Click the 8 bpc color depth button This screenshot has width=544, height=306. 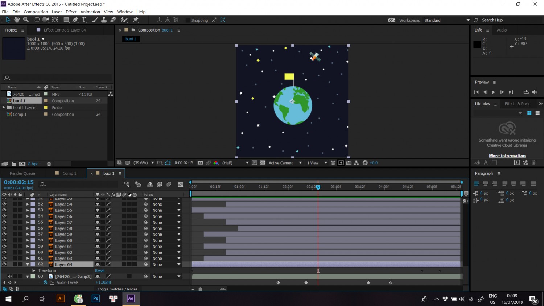(x=33, y=164)
